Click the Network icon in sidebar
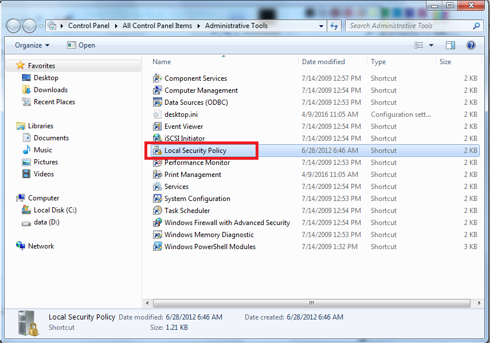 click(21, 246)
